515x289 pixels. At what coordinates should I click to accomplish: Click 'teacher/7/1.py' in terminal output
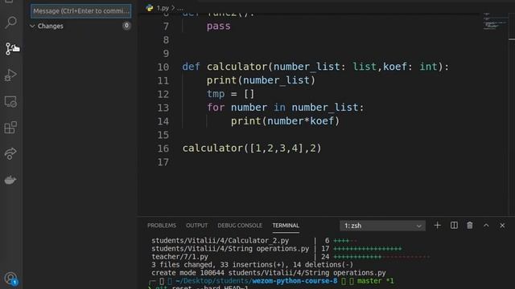[179, 257]
